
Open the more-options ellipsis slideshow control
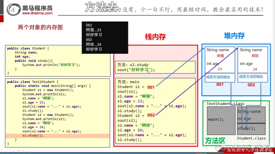pos(30,151)
